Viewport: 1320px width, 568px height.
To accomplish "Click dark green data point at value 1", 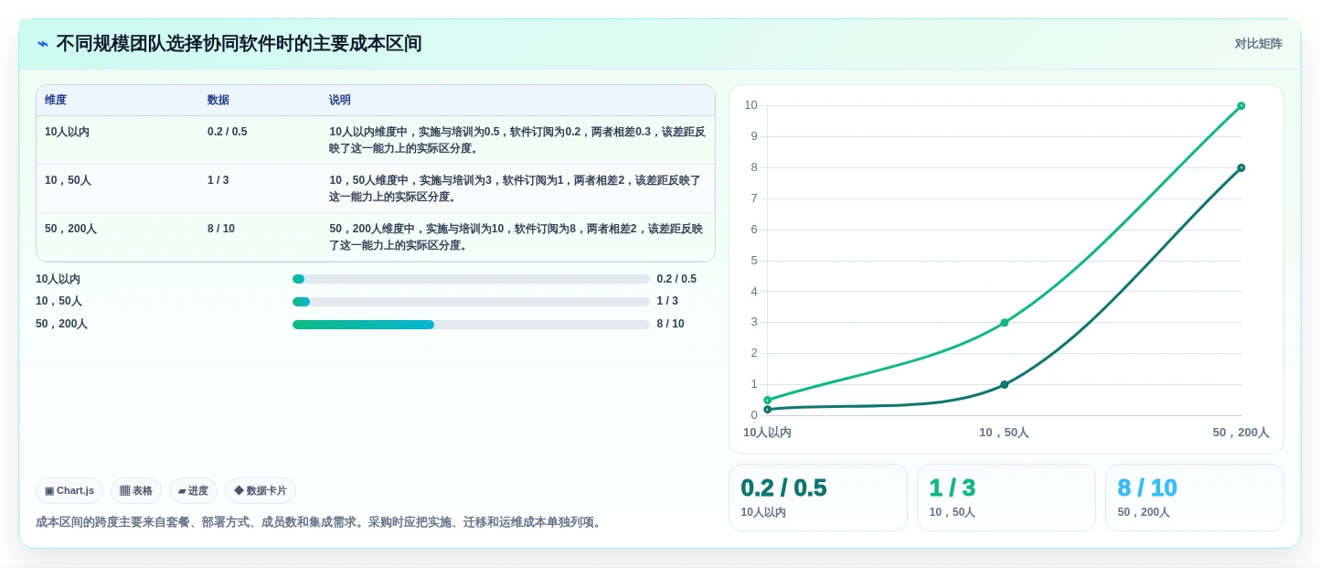I will (1004, 384).
